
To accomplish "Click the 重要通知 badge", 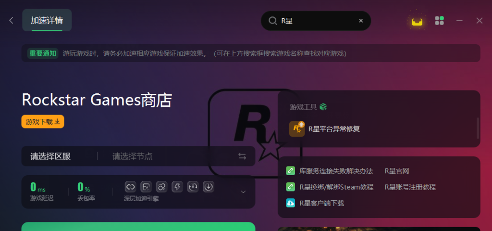I will pos(43,53).
